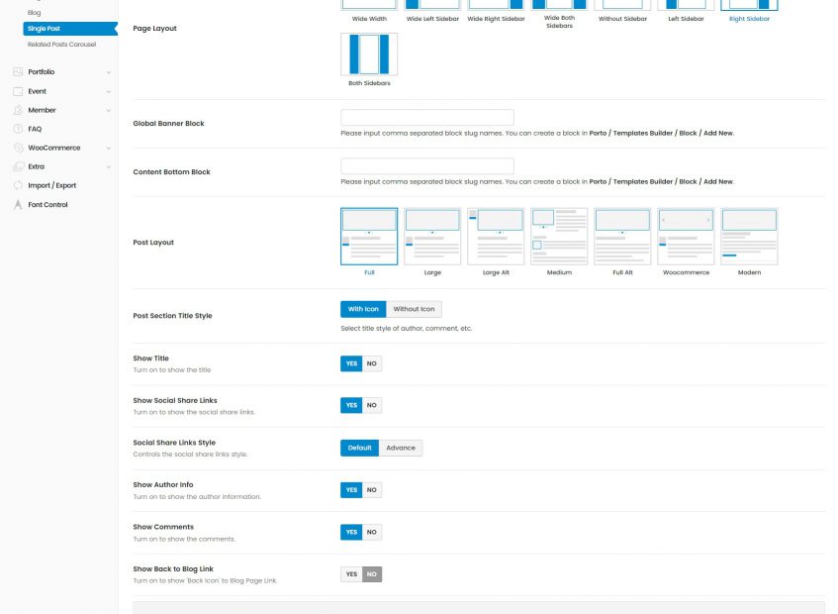838x614 pixels.
Task: Click the Font Control icon
Action: point(18,205)
